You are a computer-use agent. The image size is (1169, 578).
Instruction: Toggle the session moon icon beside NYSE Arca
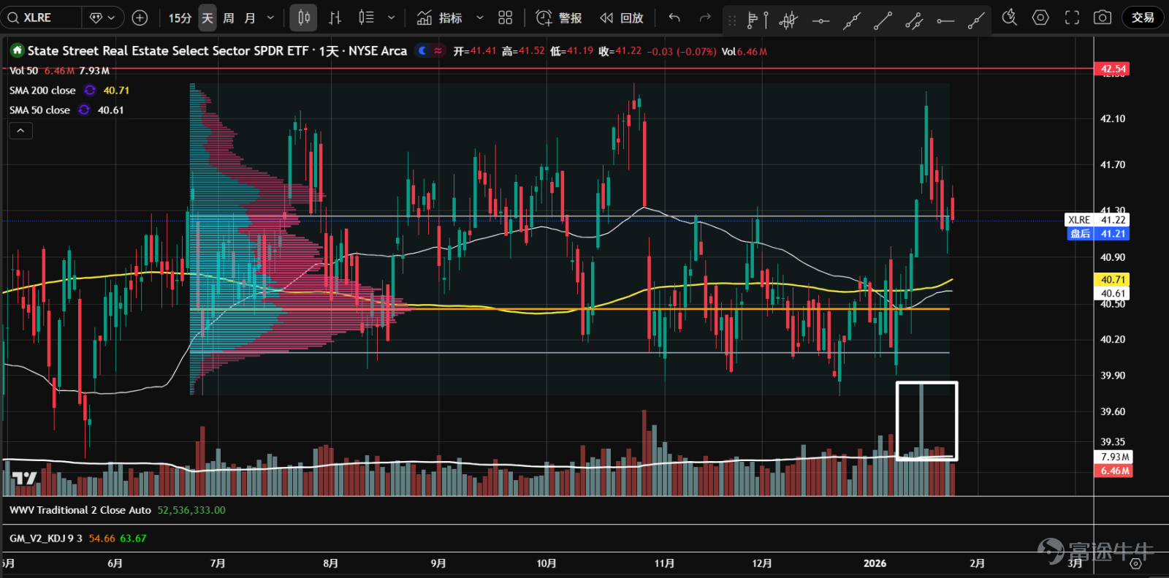(x=422, y=50)
